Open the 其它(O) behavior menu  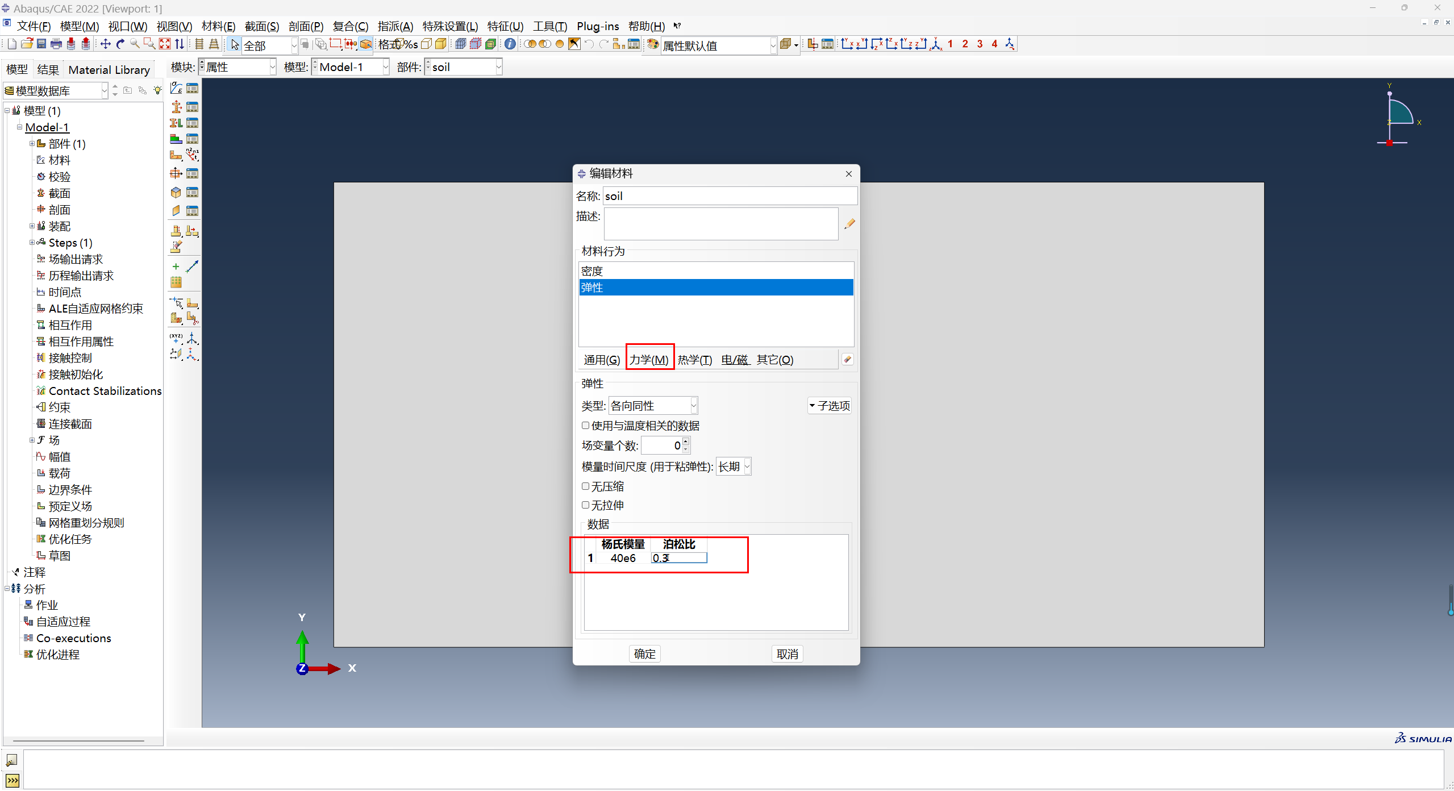point(775,360)
